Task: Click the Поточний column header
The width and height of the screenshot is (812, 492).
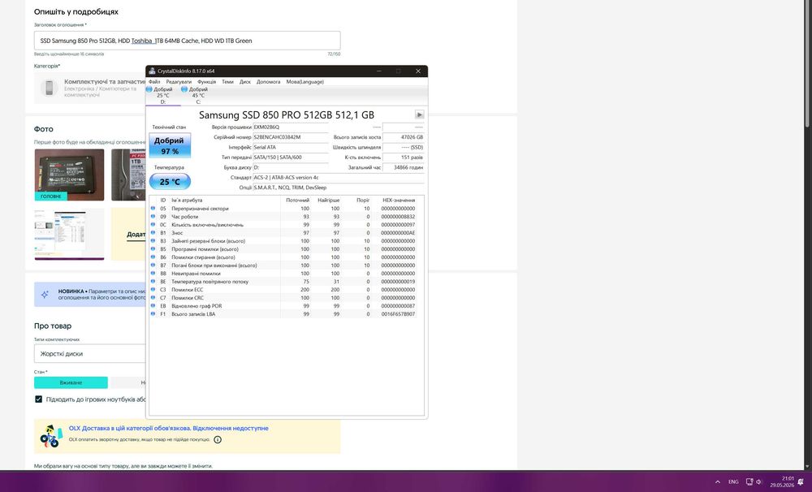Action: tap(297, 200)
